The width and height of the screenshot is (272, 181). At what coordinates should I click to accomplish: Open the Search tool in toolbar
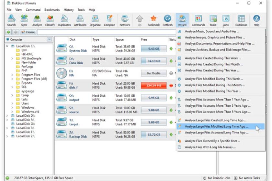11,21
